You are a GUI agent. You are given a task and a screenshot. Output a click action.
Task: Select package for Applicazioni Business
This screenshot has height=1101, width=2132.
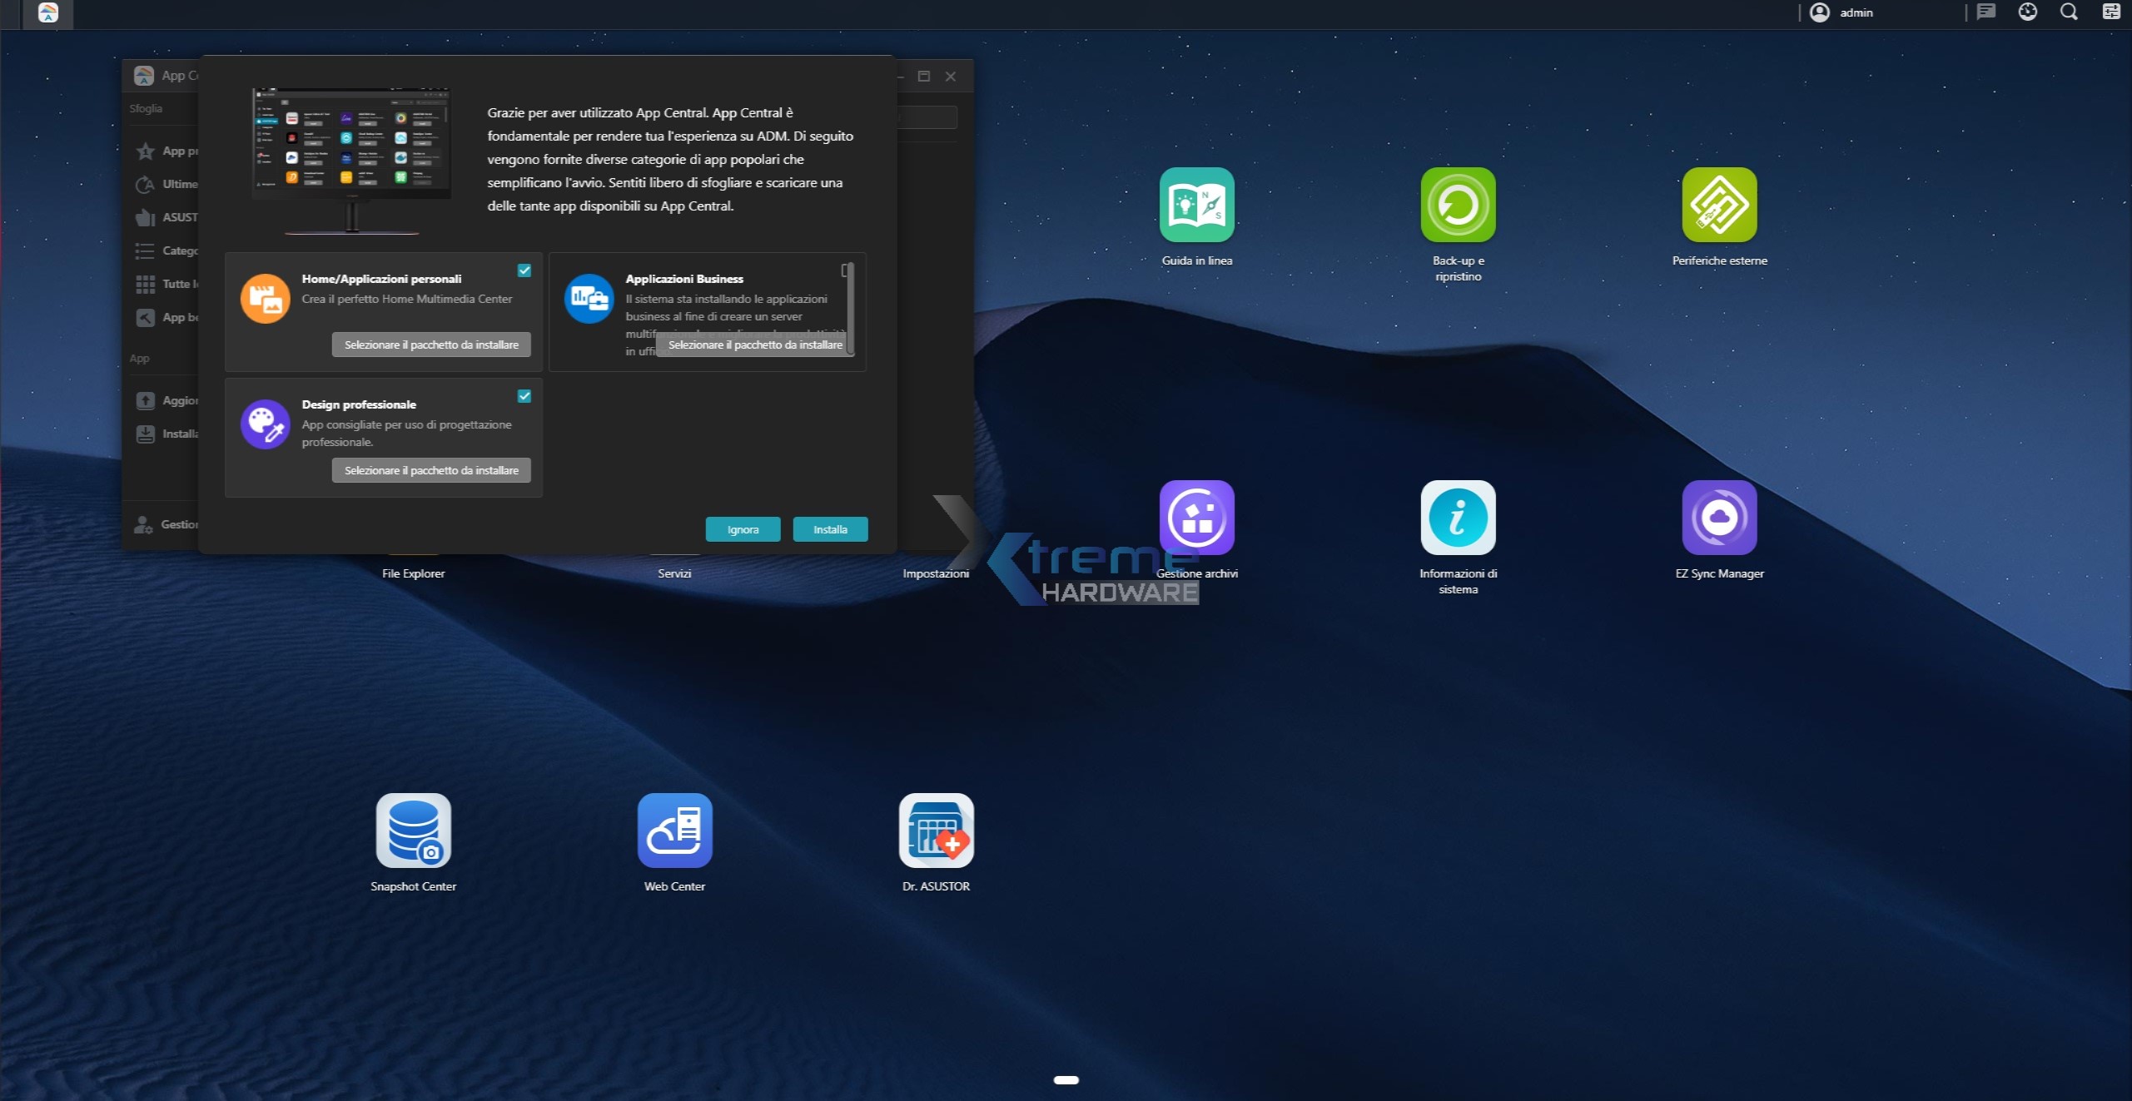pyautogui.click(x=754, y=345)
